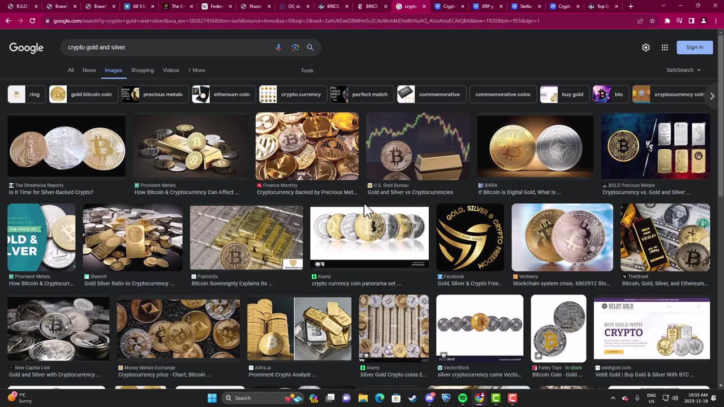
Task: Open the browser side panel
Action: [691, 21]
